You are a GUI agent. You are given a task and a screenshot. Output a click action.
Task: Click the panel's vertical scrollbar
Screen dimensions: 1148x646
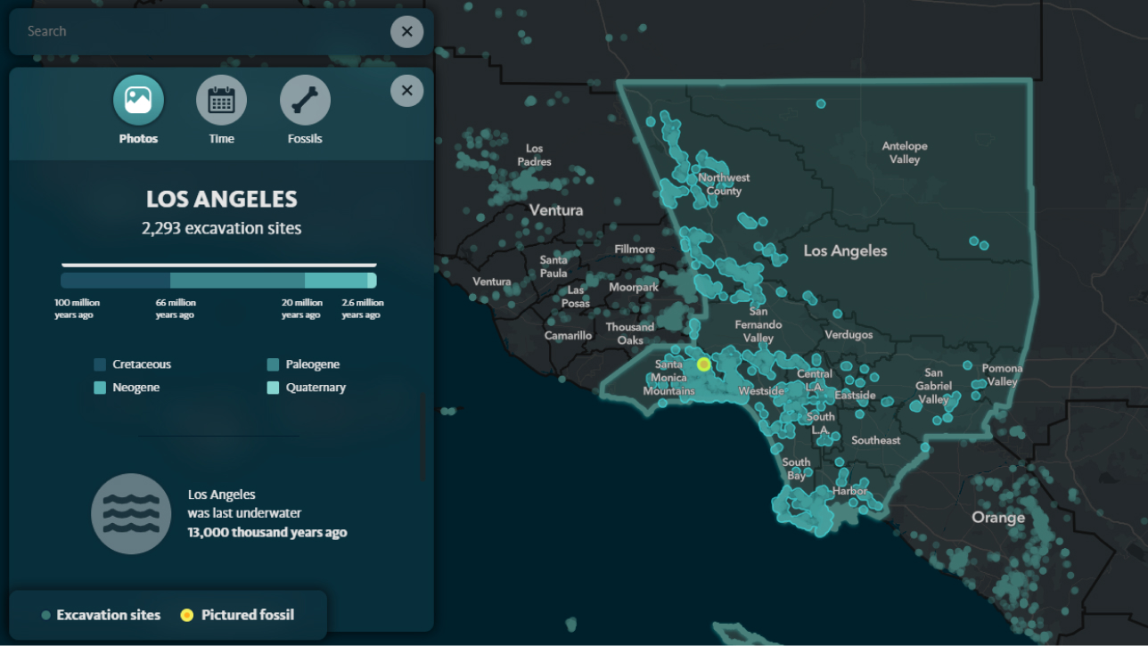coord(422,437)
